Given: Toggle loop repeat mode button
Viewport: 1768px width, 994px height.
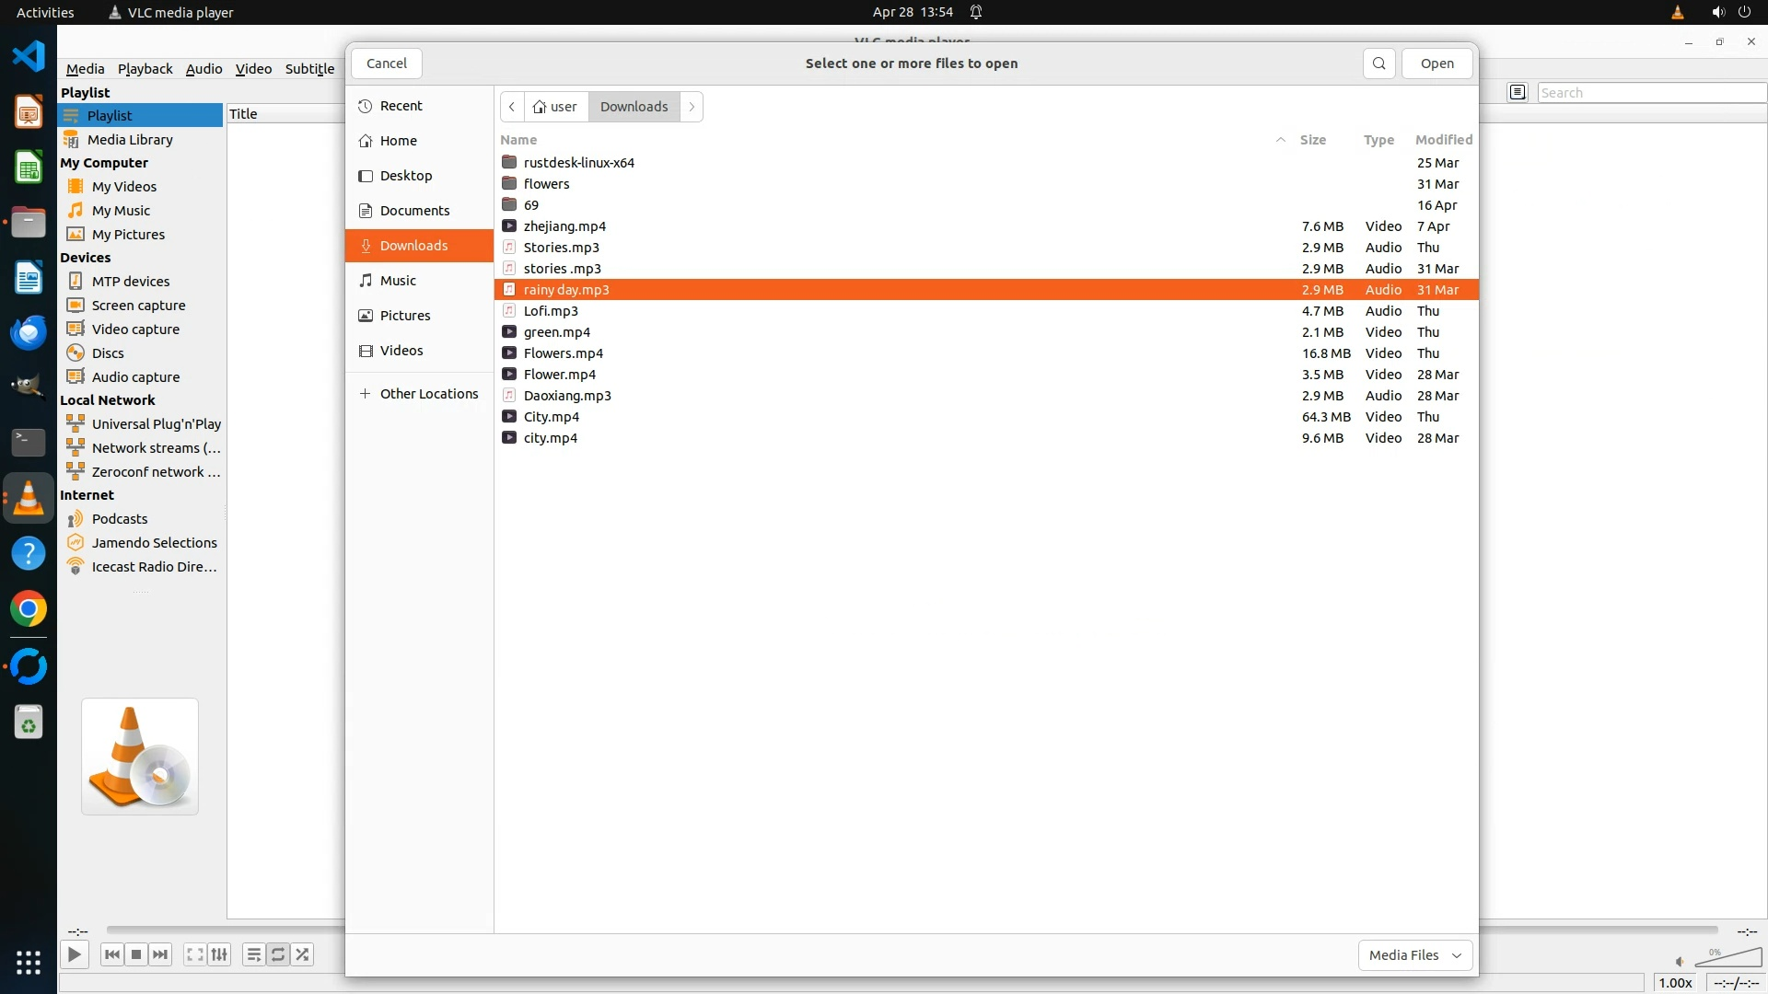Looking at the screenshot, I should (278, 954).
